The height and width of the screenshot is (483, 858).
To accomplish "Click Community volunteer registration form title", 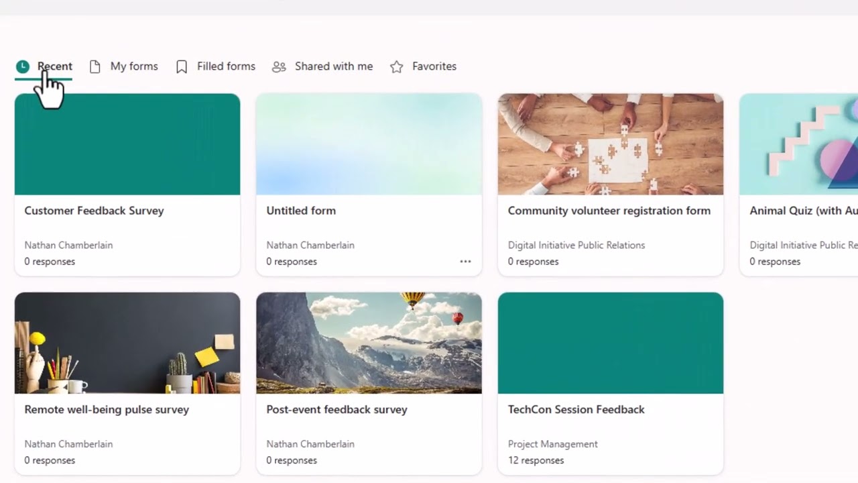I will point(609,211).
